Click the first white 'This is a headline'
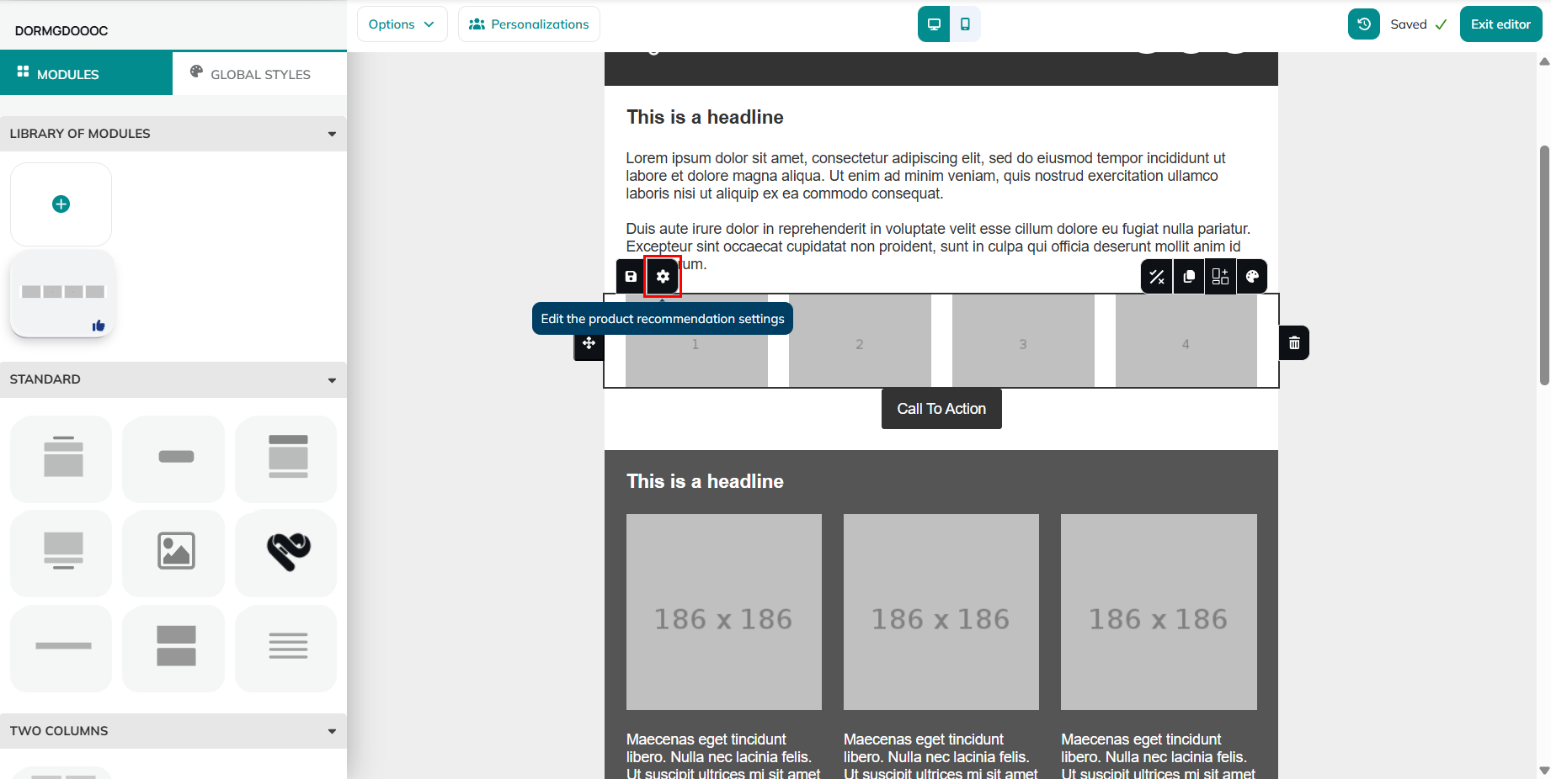 [705, 117]
